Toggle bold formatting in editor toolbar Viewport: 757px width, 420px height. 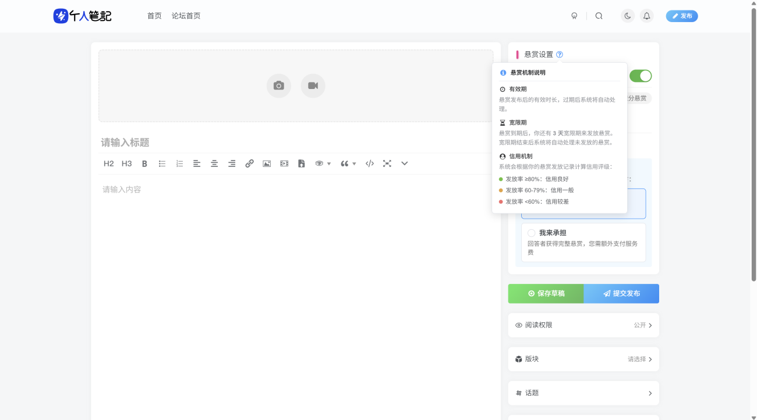[144, 164]
